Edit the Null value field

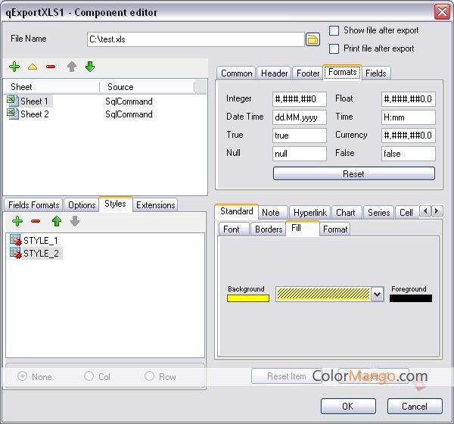[300, 154]
